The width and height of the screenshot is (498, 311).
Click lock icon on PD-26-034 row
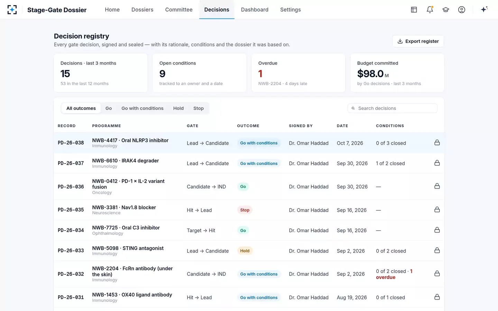point(437,230)
